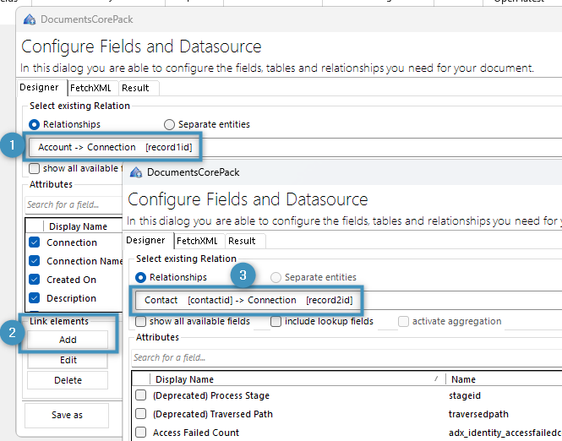Click the Save as button

(67, 415)
